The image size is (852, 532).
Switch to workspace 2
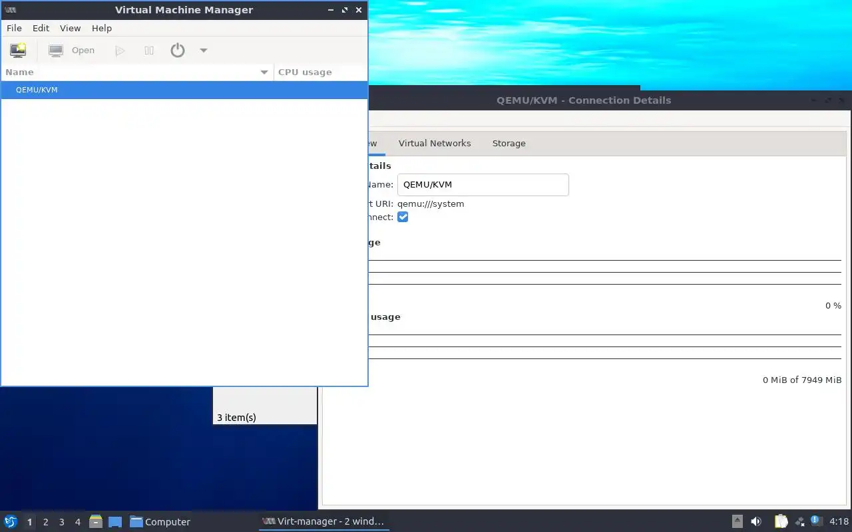pos(45,522)
